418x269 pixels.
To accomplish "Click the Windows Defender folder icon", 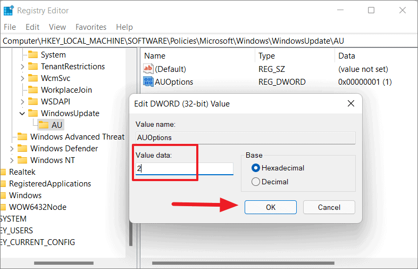I will pos(22,148).
